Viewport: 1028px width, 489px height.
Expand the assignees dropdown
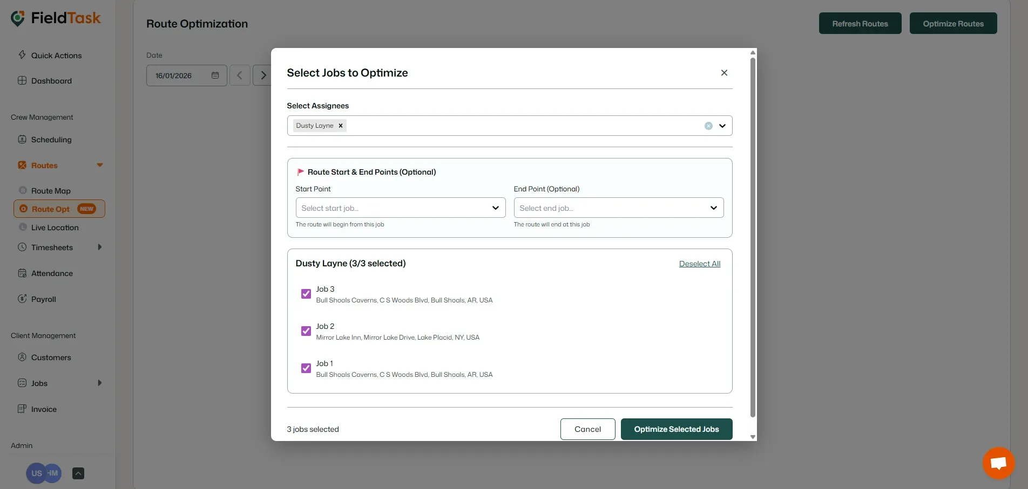coord(722,126)
